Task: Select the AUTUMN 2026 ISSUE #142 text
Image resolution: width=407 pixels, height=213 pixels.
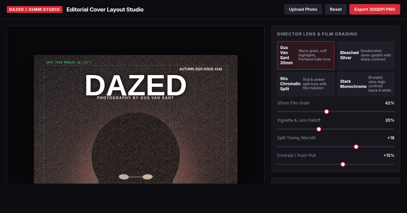Action: 201,69
